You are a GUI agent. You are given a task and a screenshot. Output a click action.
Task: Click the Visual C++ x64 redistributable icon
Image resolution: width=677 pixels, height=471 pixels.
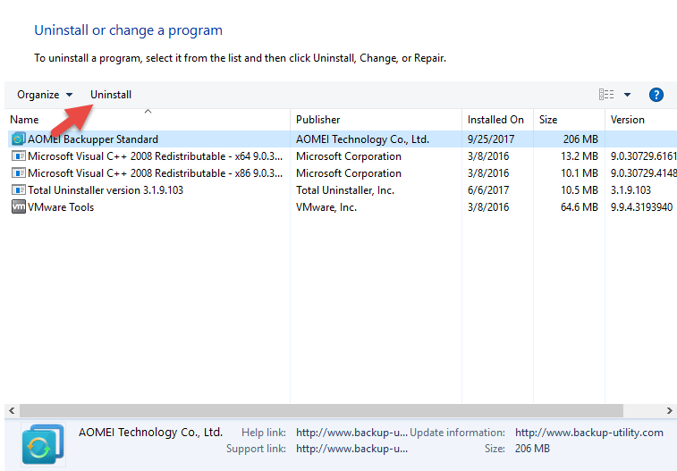[18, 156]
